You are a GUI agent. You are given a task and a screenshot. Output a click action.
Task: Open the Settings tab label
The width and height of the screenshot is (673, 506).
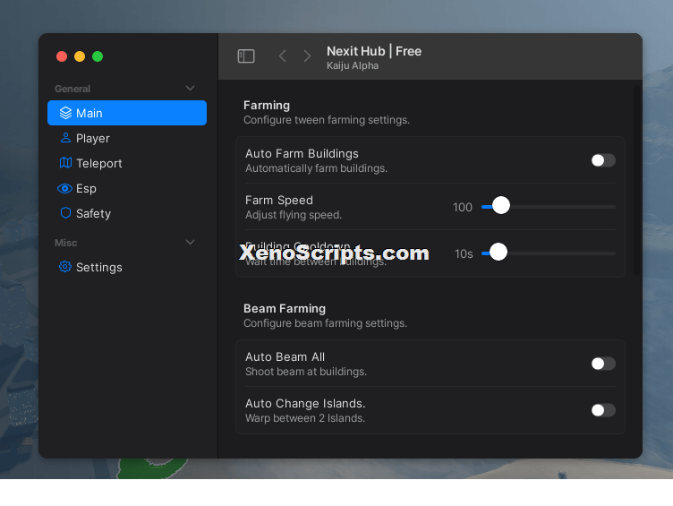[x=99, y=267]
